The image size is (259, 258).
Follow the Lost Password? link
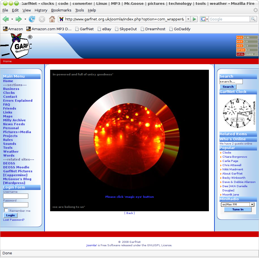pos(14,220)
